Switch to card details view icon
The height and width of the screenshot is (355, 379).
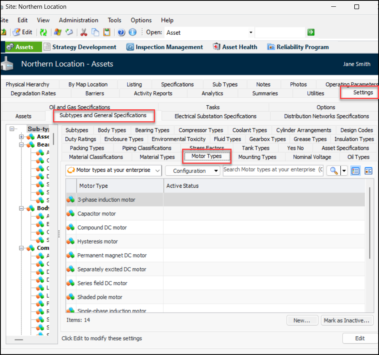tap(368, 171)
